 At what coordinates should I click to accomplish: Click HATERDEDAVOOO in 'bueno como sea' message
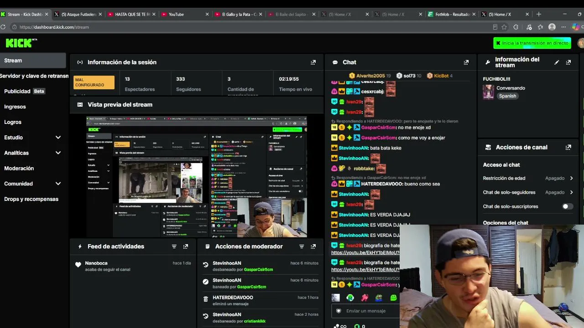click(382, 184)
